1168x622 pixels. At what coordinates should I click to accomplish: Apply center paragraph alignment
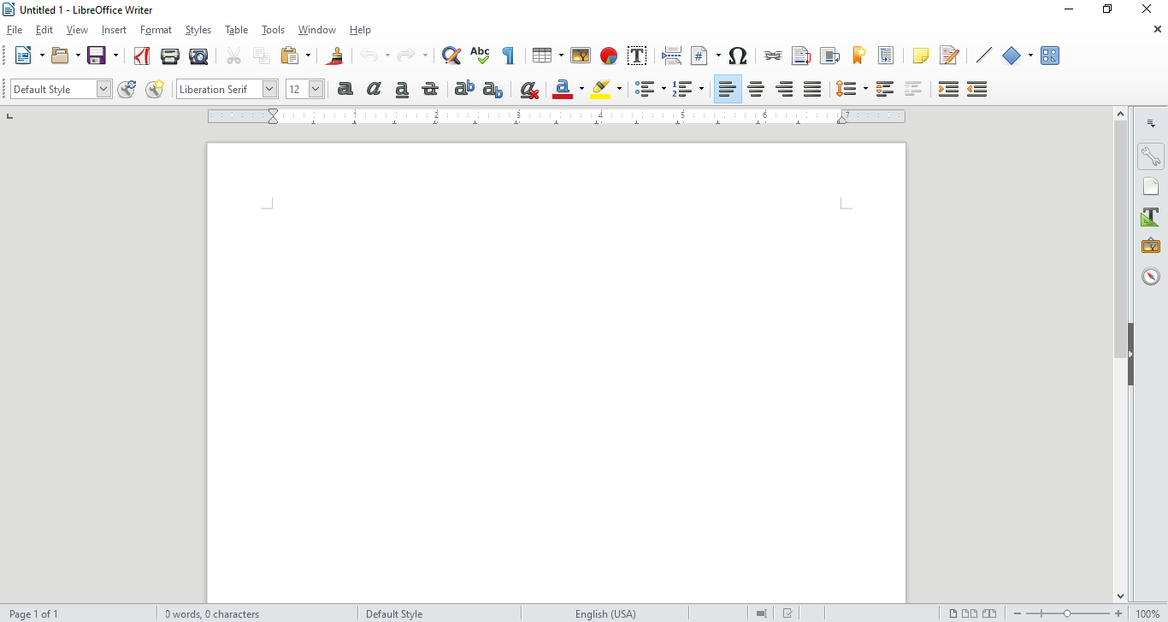coord(756,89)
